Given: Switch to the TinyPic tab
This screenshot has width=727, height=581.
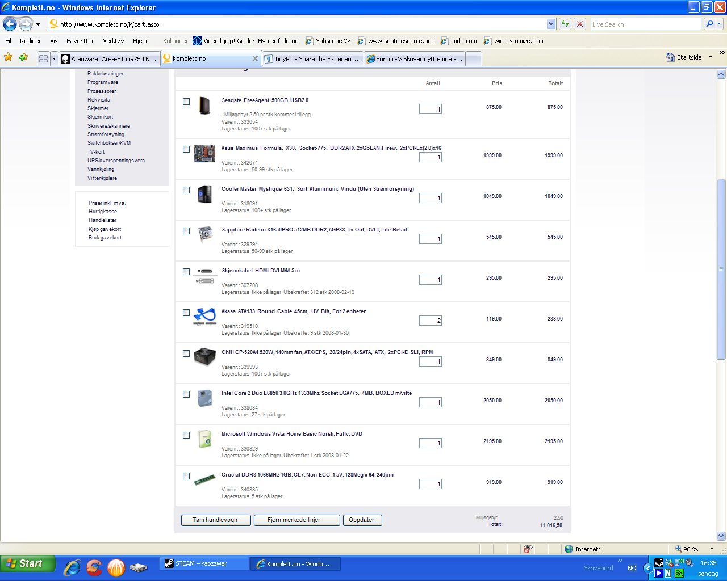Looking at the screenshot, I should [313, 59].
